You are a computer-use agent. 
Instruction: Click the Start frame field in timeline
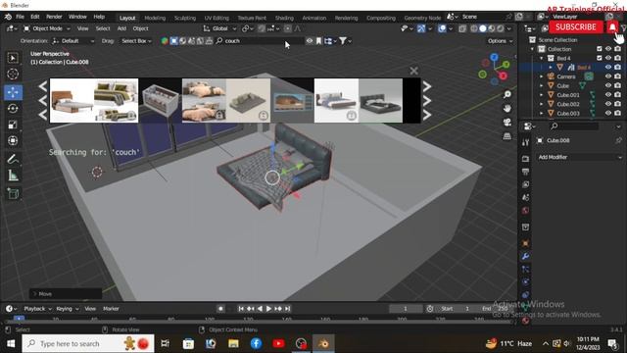click(456, 309)
